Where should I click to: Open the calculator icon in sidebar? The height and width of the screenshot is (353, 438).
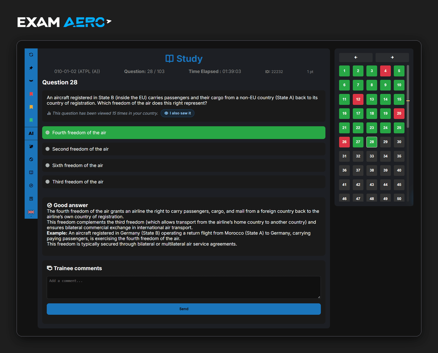(31, 199)
